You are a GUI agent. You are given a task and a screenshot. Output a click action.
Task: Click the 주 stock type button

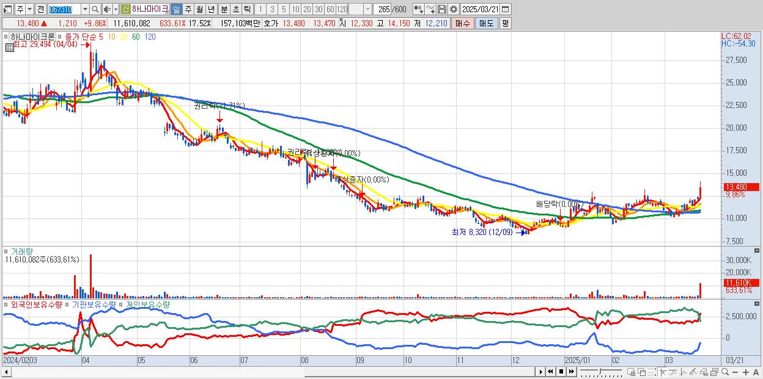coord(20,9)
